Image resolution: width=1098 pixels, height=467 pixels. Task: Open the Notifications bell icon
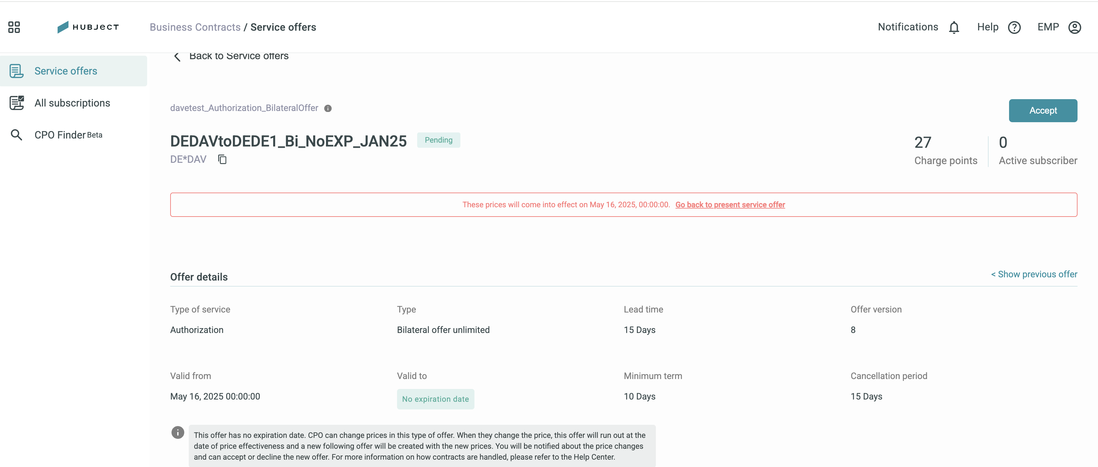[954, 27]
